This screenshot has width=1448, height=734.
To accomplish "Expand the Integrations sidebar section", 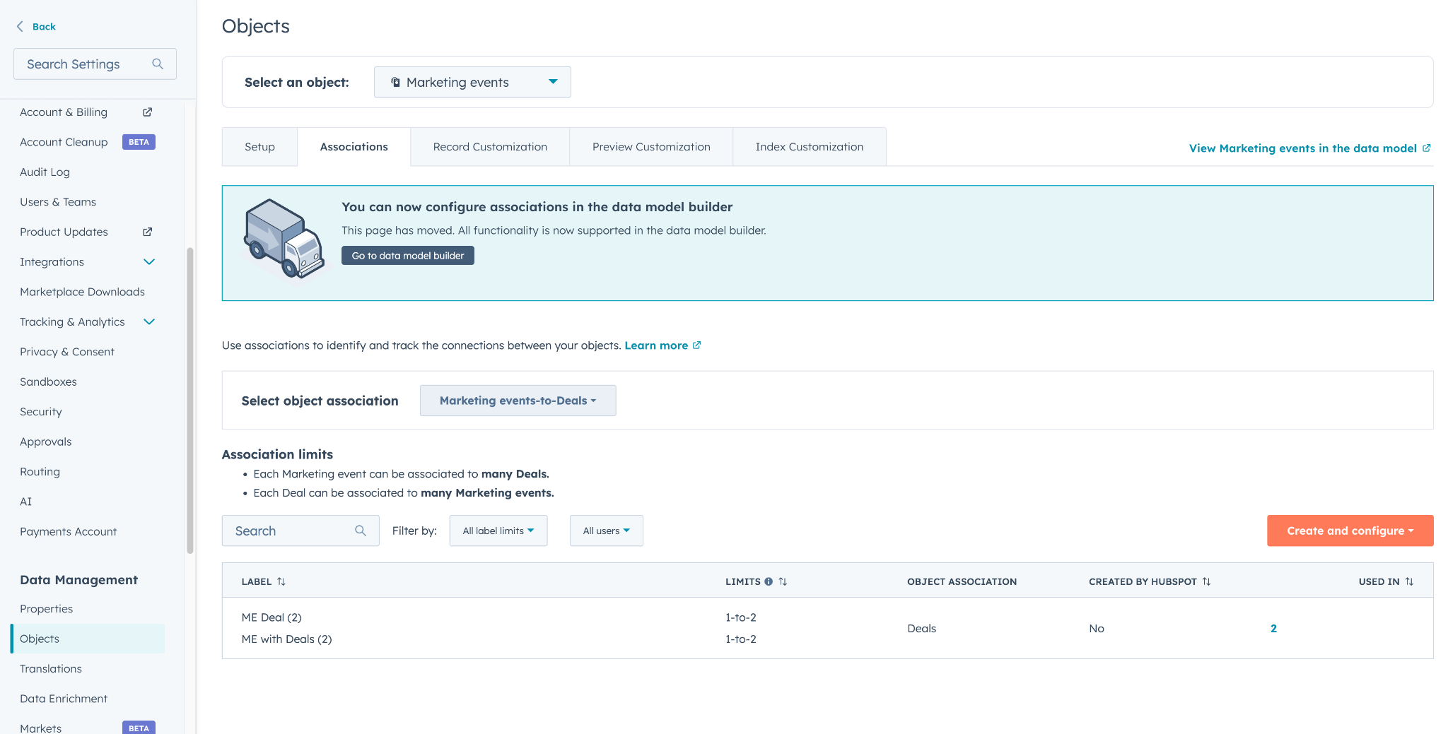I will tap(149, 262).
